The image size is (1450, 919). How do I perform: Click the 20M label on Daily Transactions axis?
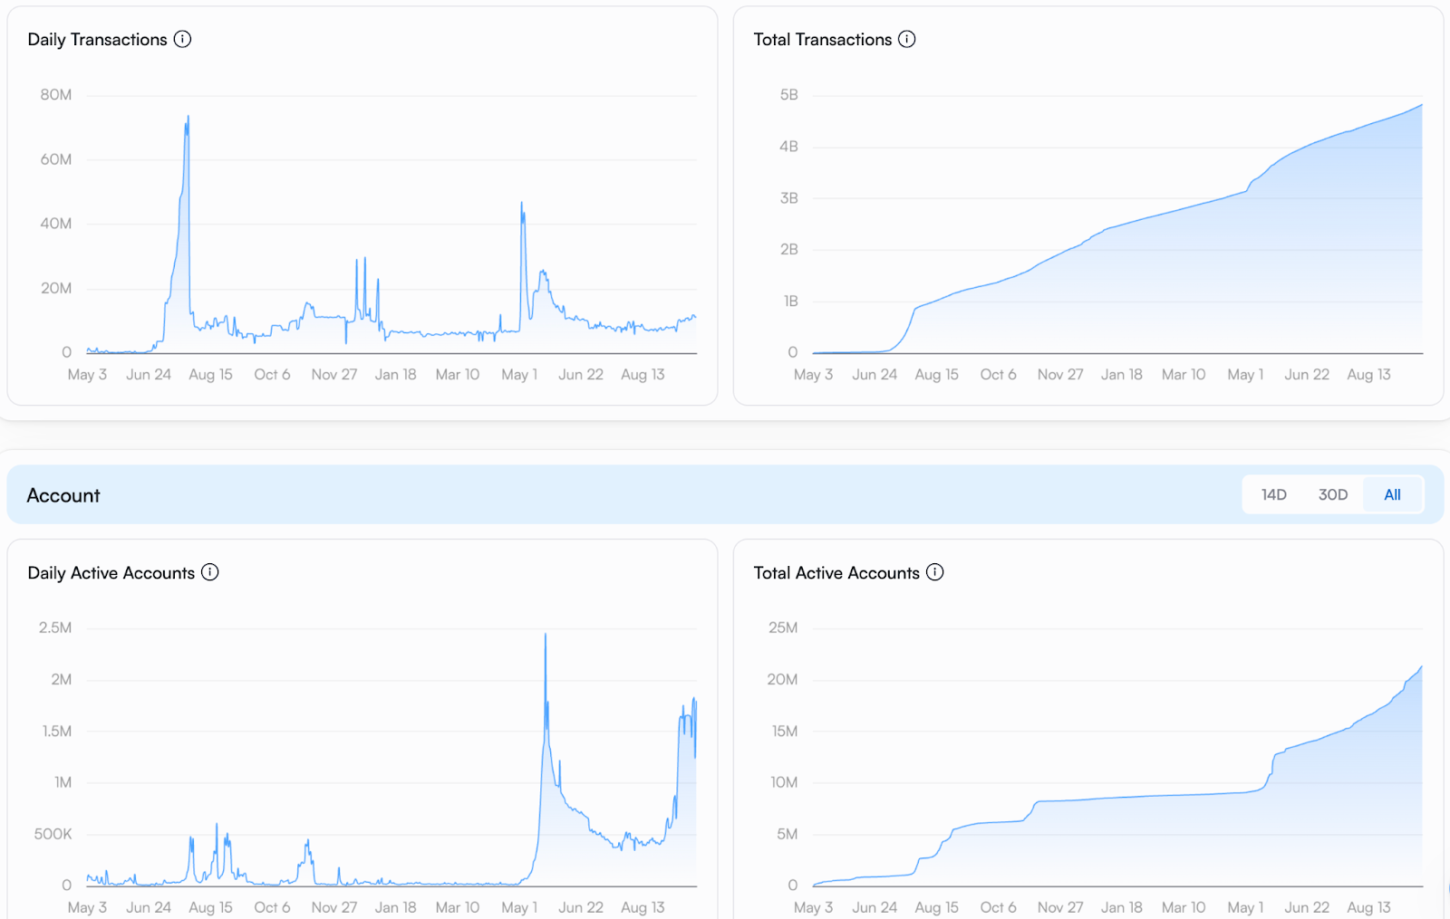(x=56, y=289)
